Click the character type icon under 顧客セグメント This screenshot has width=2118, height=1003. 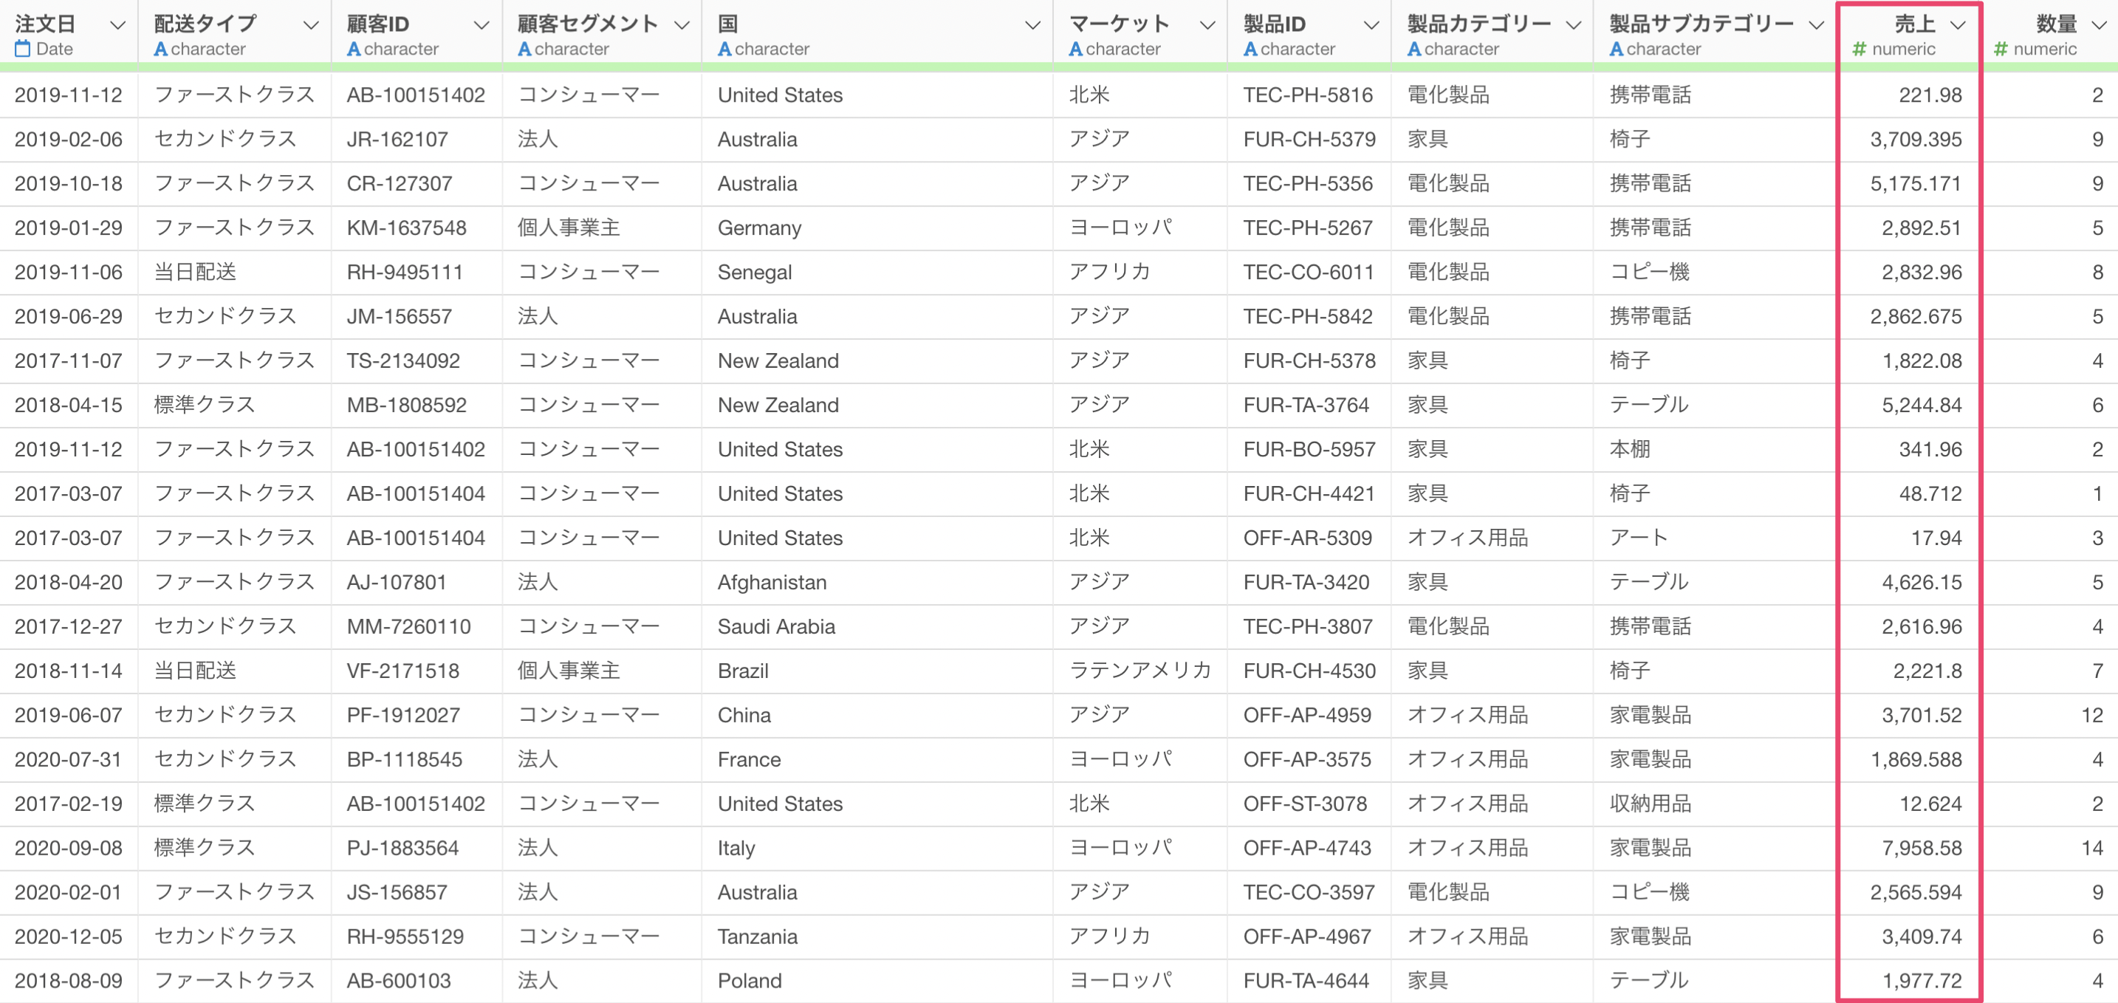coord(524,49)
